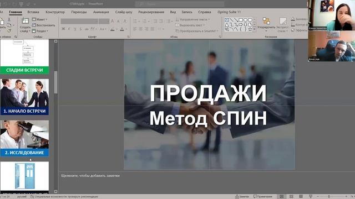The height and width of the screenshot is (199, 355).
Task: Clear all text formatting
Action: pyautogui.click(x=125, y=21)
